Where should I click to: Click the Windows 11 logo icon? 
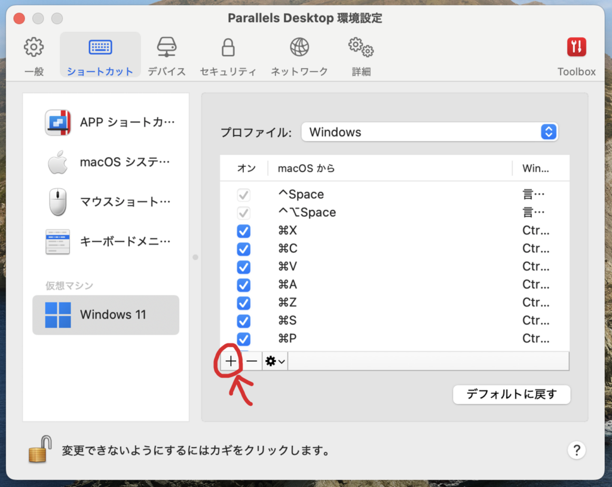tap(58, 314)
